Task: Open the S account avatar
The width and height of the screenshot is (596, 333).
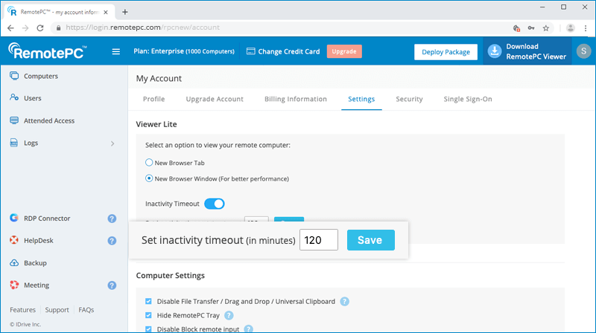Action: pos(583,51)
